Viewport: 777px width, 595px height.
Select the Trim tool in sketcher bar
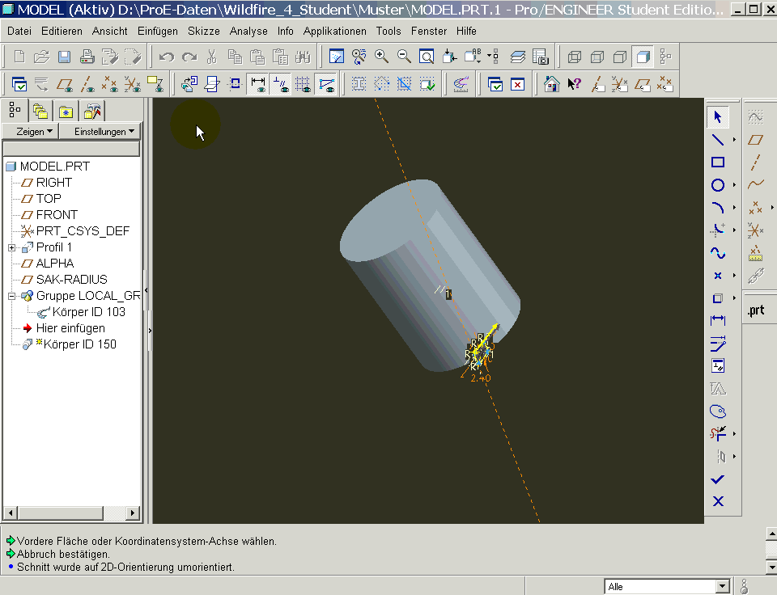point(718,433)
